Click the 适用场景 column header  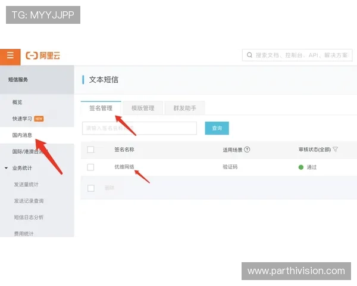(x=233, y=150)
